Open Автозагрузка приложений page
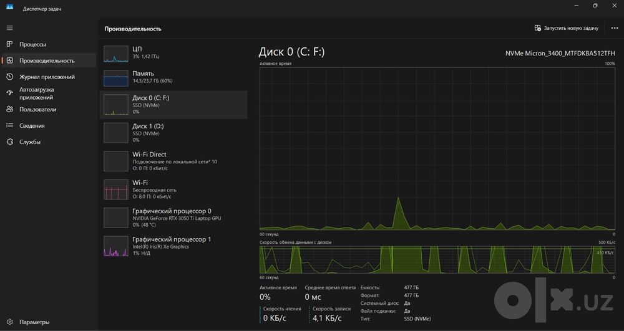Viewport: 624px width, 331px height. [x=49, y=94]
